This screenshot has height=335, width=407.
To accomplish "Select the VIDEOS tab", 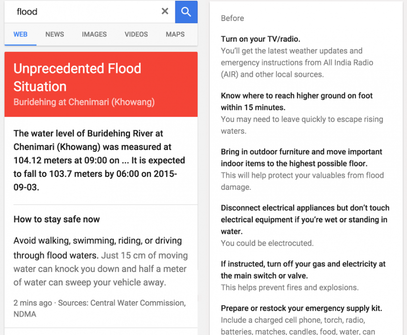I will [136, 34].
